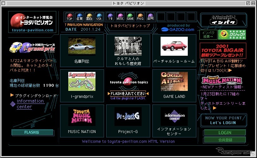Open the Toyota Pavilion logo

32,22
